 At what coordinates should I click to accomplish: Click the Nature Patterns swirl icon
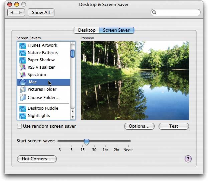tap(23, 53)
